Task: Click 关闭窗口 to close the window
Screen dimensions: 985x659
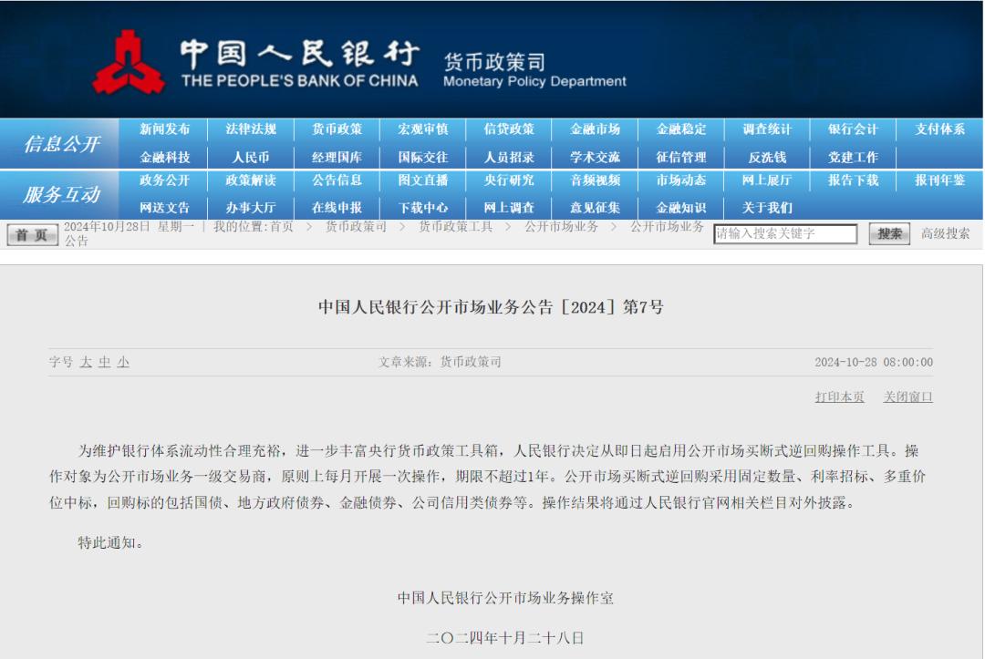Action: click(907, 397)
